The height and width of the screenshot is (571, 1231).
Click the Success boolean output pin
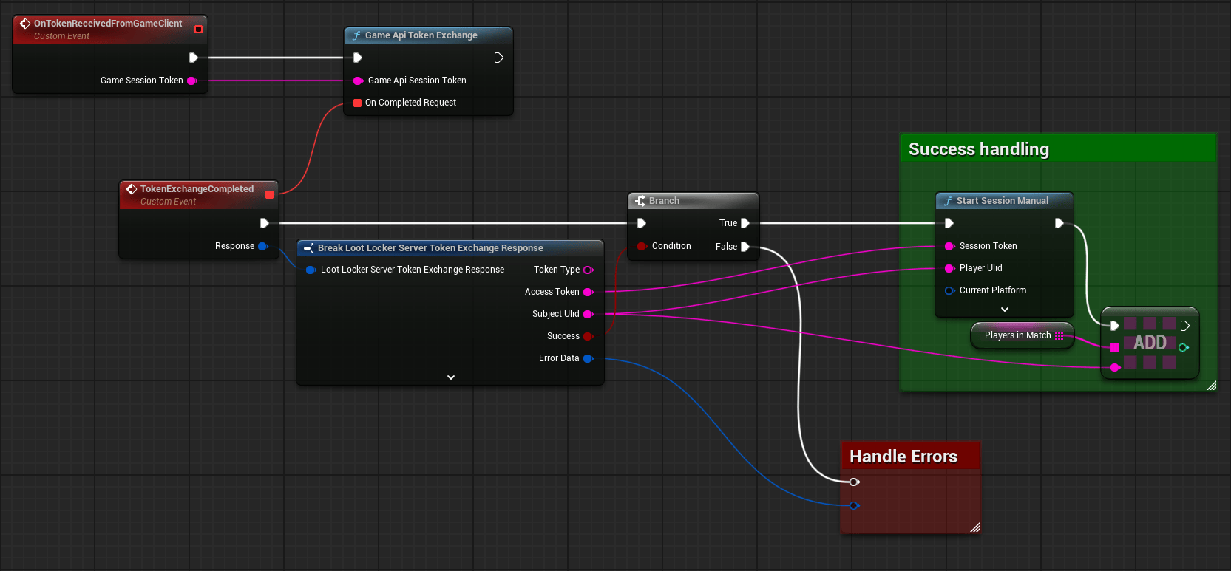point(589,336)
